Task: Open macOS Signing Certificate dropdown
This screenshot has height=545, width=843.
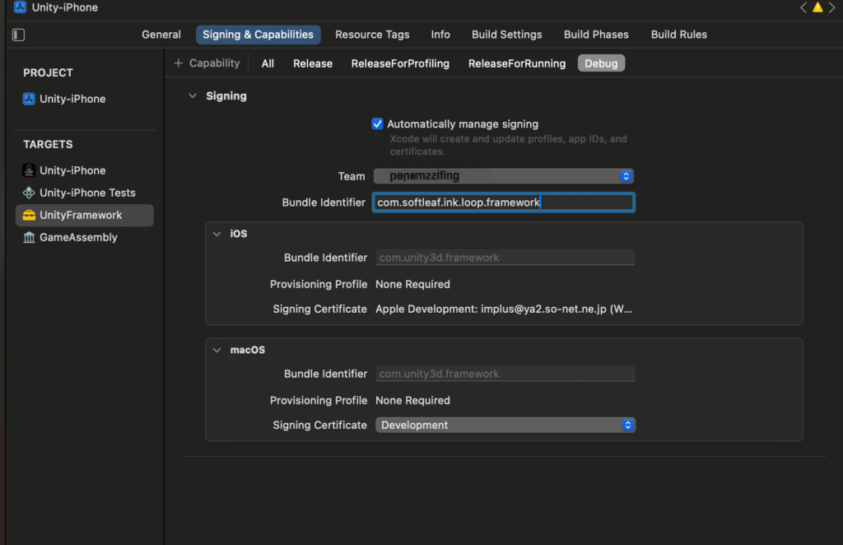Action: 505,426
